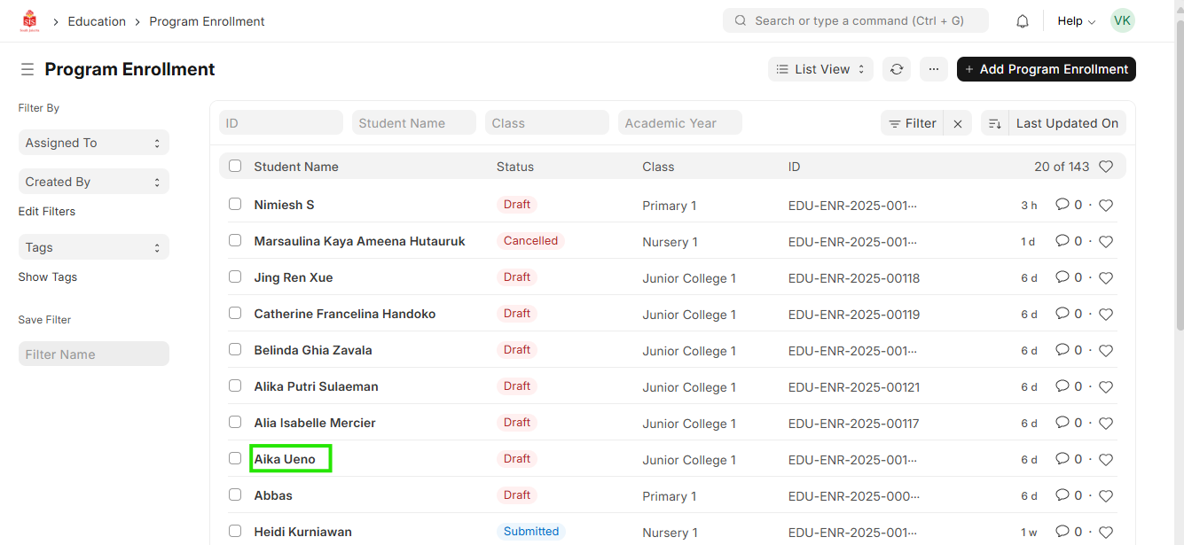Image resolution: width=1184 pixels, height=545 pixels.
Task: Clear filters with the X icon
Action: point(958,124)
